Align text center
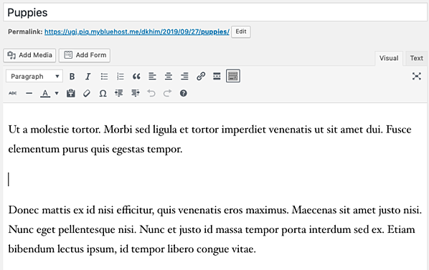This screenshot has width=429, height=270. (169, 76)
